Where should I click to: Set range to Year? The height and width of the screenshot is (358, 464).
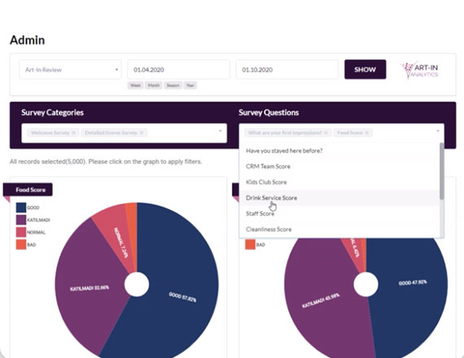pos(190,85)
